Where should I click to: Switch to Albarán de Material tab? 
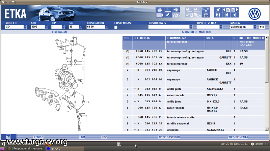197,32
